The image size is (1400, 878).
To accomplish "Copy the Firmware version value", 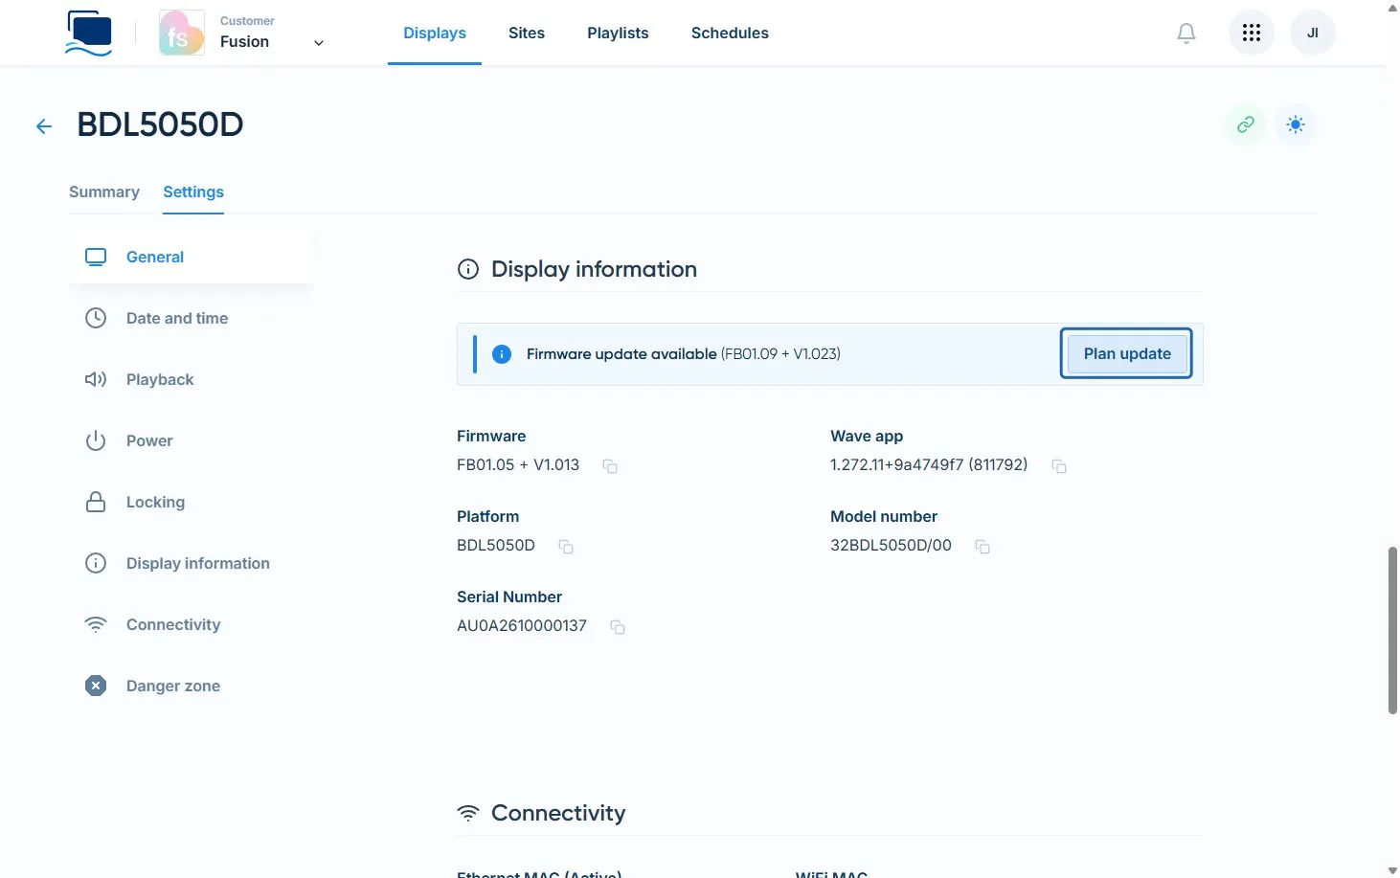I will click(x=610, y=466).
